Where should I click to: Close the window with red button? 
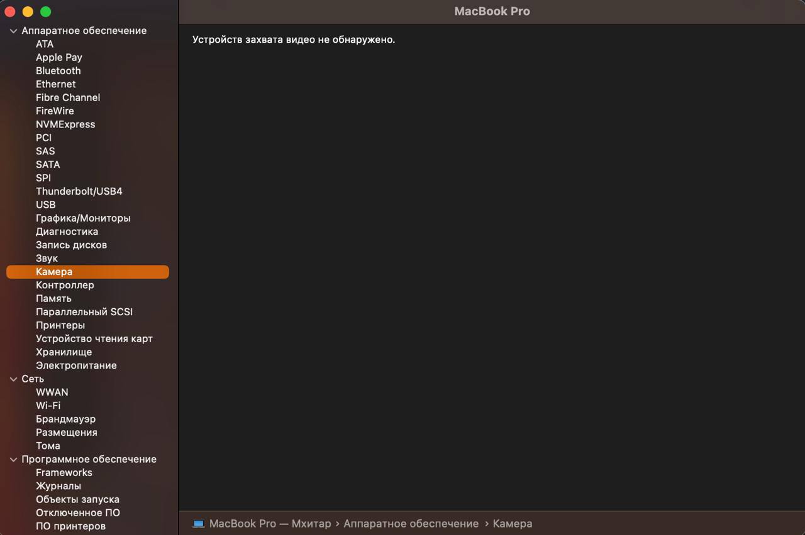(x=10, y=12)
